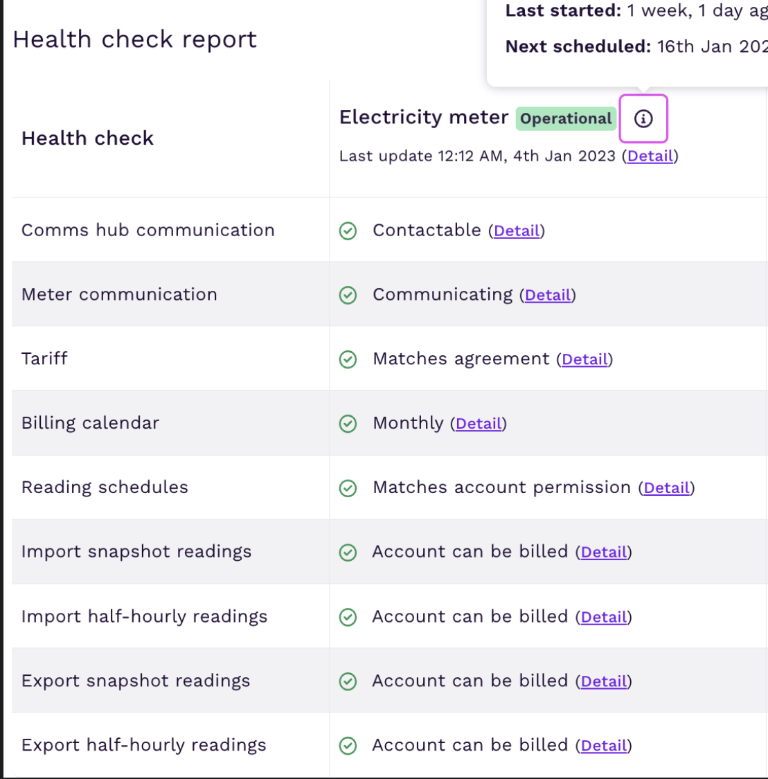
Task: Click Export half-hourly readings check icon
Action: coord(348,746)
